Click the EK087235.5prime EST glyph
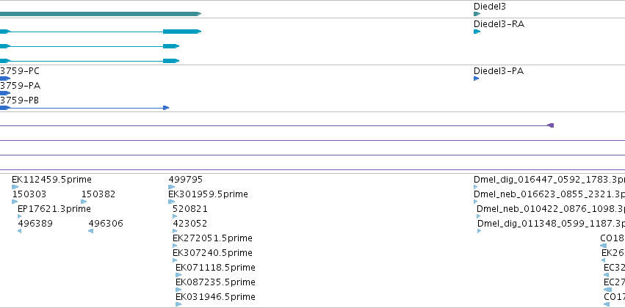Image resolution: width=625 pixels, height=308 pixels. point(178,290)
